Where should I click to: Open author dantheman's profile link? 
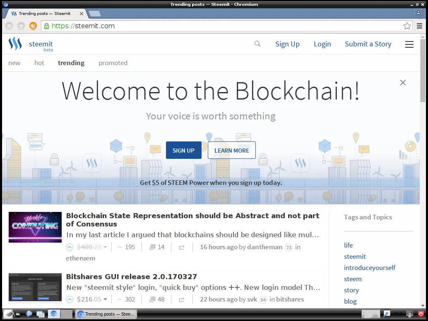tap(264, 247)
